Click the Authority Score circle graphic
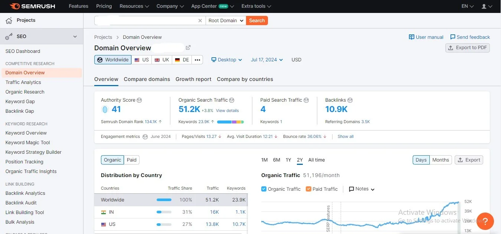The image size is (501, 234). click(x=105, y=109)
